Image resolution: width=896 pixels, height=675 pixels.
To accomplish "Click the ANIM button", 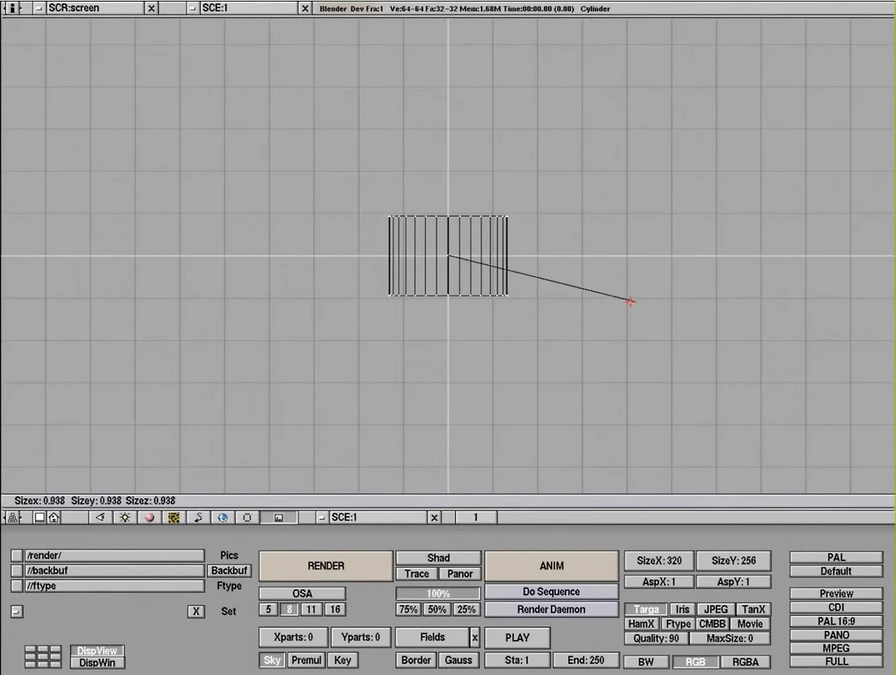I will coord(552,566).
